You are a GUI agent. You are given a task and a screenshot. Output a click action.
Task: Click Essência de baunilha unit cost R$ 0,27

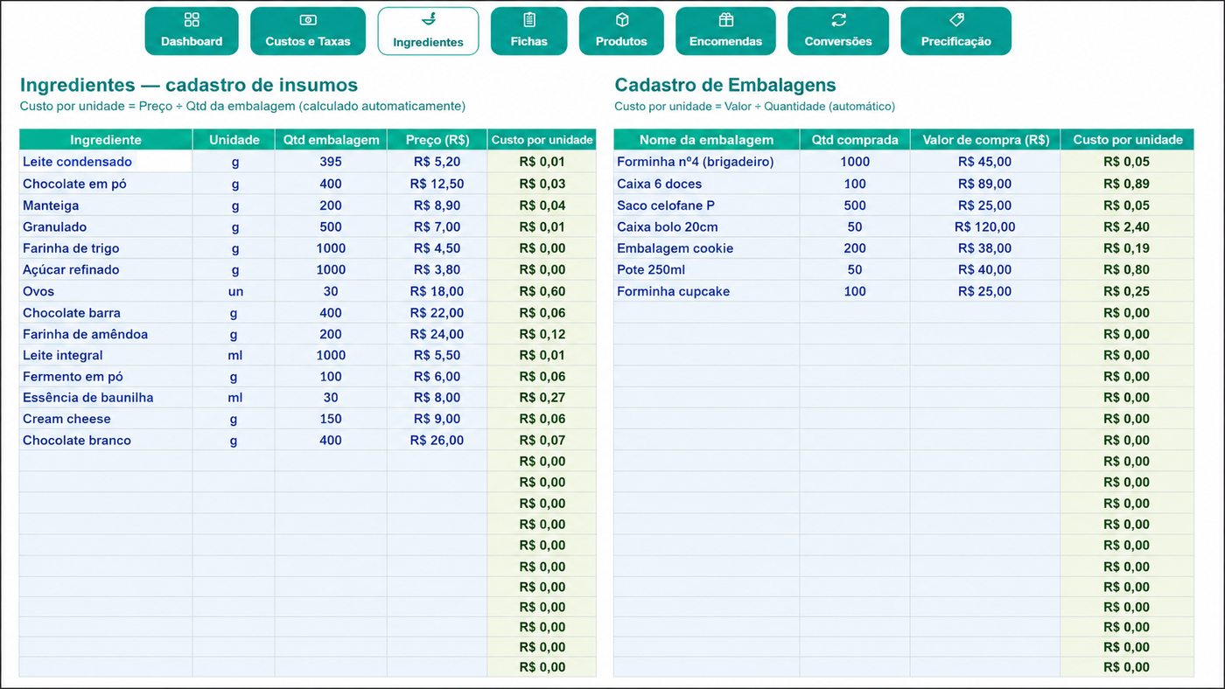pos(542,398)
